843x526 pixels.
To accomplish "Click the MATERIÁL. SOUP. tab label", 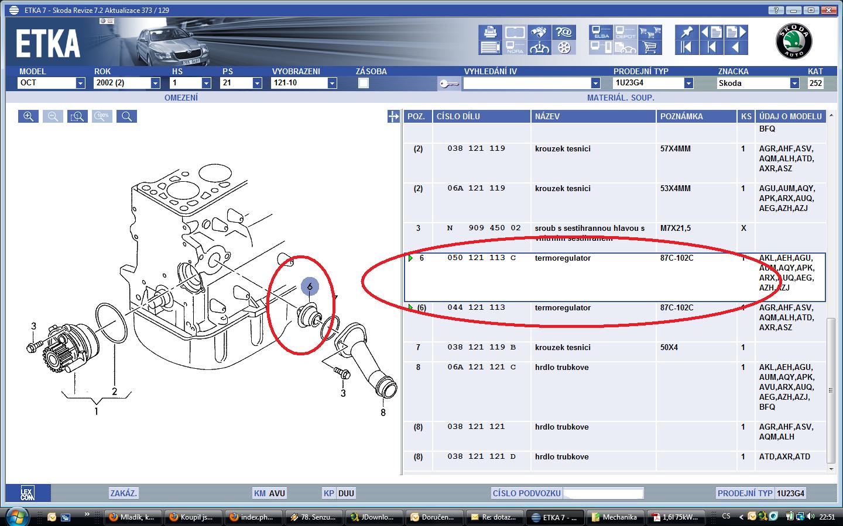I will (x=621, y=98).
